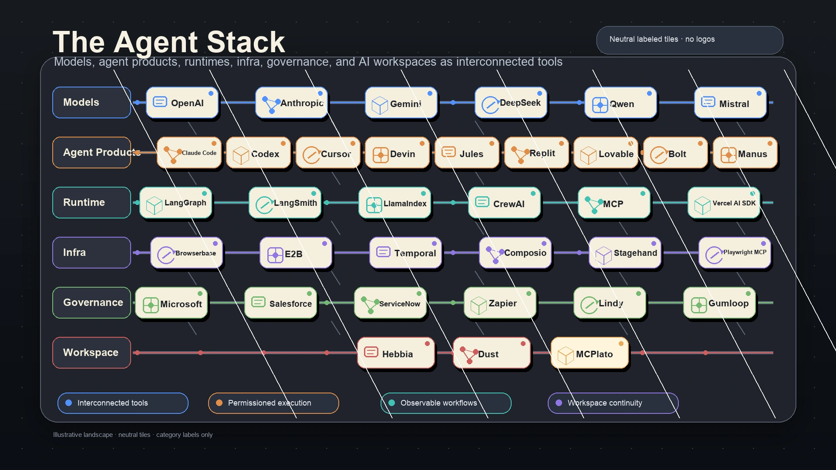
Task: Click the blue dot in Interconnected tools legend
Action: coord(68,403)
